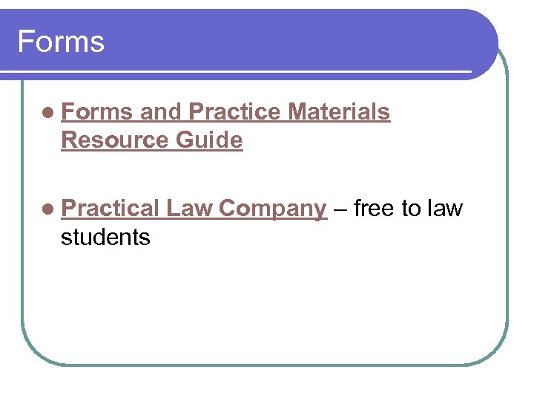
Task: Click the word 'Materials' in first link
Action: click(x=338, y=112)
